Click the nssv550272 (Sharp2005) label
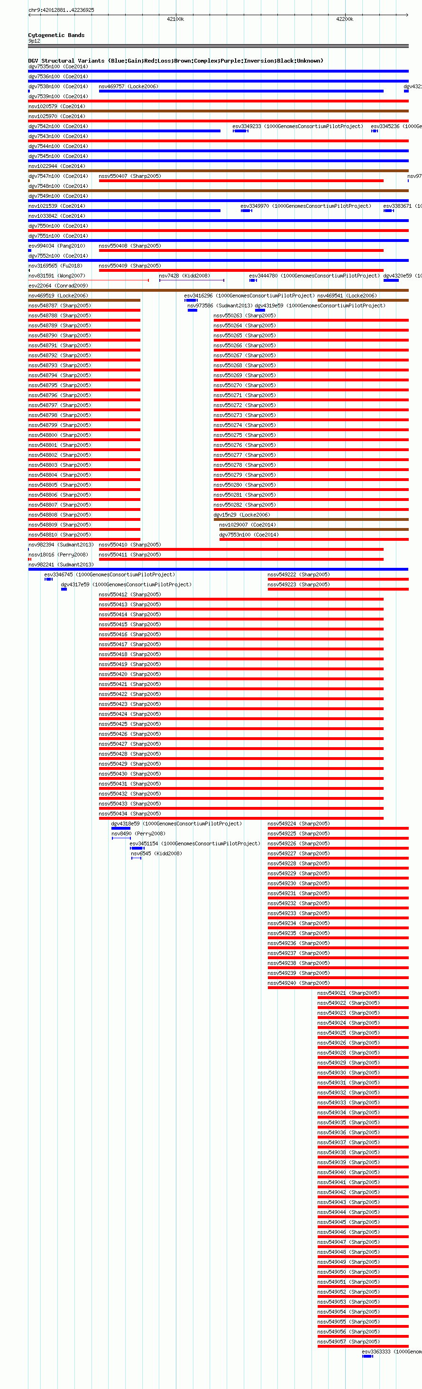Screen dimensions: 422x1389 [x=245, y=406]
